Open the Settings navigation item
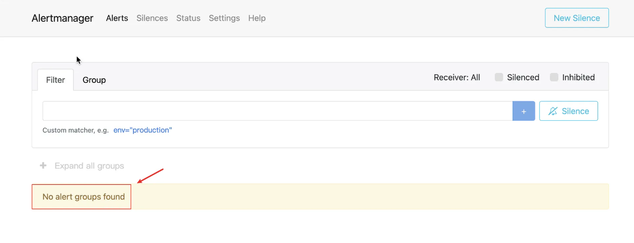This screenshot has width=634, height=243. coord(224,18)
